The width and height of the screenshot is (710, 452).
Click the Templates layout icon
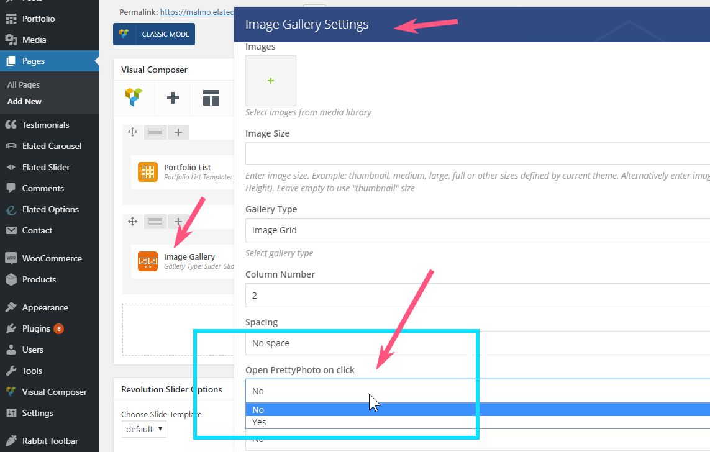pyautogui.click(x=211, y=97)
